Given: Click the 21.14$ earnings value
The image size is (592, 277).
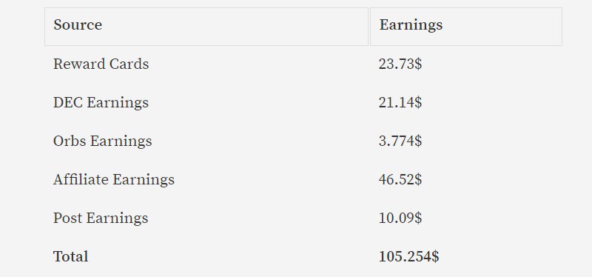Looking at the screenshot, I should pyautogui.click(x=400, y=103).
